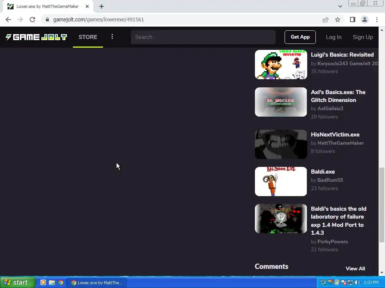The height and width of the screenshot is (288, 385).
Task: Click the Game Jolt logo
Action: tap(36, 37)
